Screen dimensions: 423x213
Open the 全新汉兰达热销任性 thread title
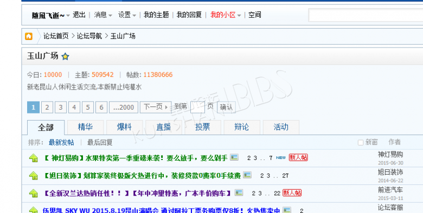click(138, 193)
